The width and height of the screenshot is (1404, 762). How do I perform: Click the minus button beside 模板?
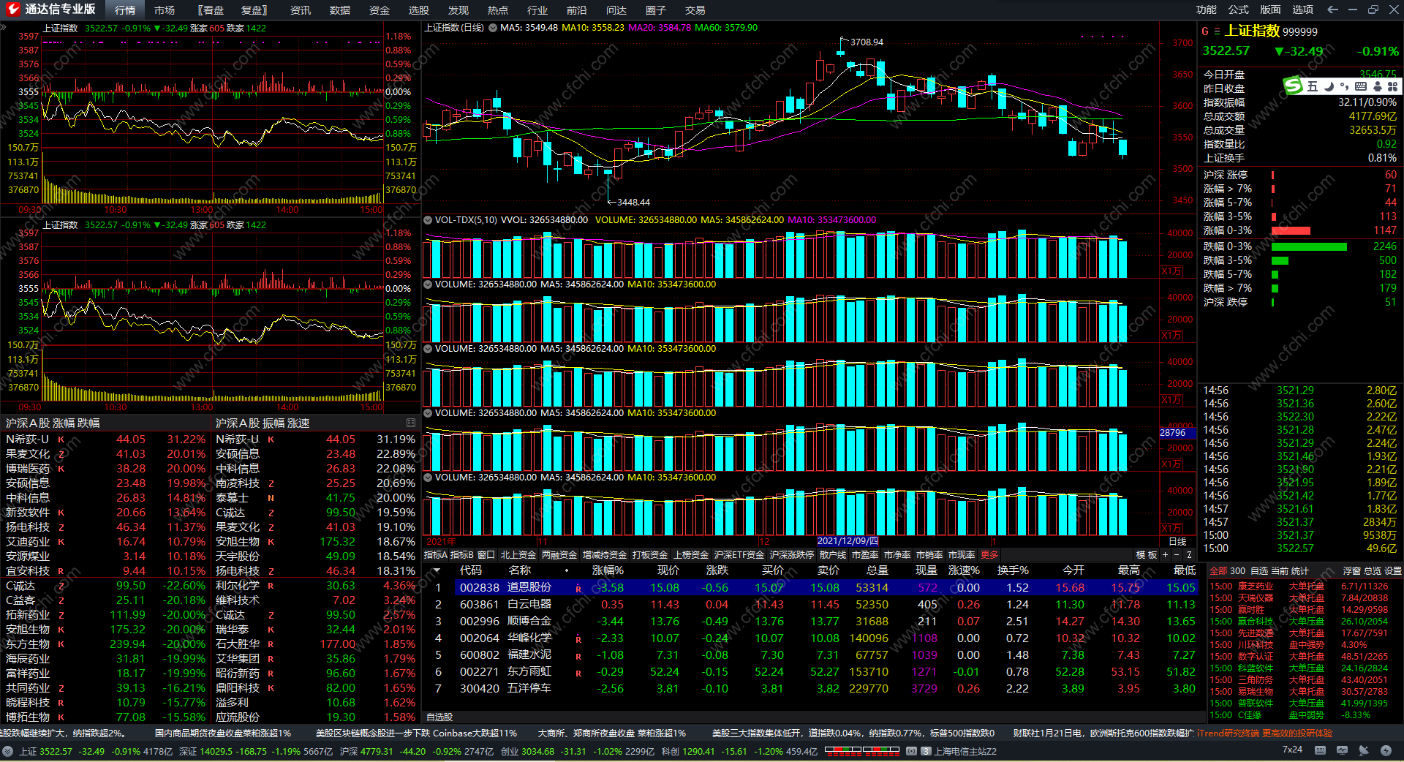(x=1177, y=555)
